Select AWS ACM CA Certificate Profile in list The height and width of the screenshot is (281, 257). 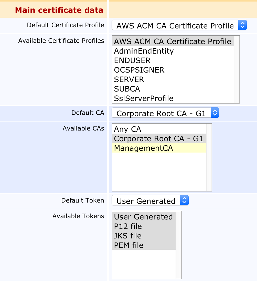pyautogui.click(x=173, y=42)
